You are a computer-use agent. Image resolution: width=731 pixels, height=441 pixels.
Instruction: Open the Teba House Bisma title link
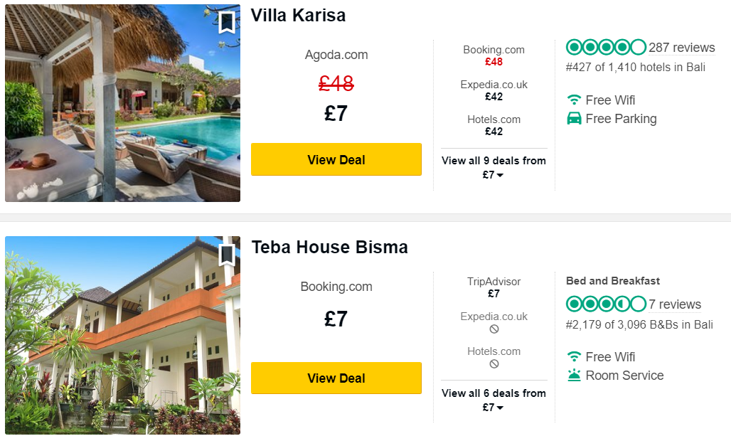coord(330,247)
